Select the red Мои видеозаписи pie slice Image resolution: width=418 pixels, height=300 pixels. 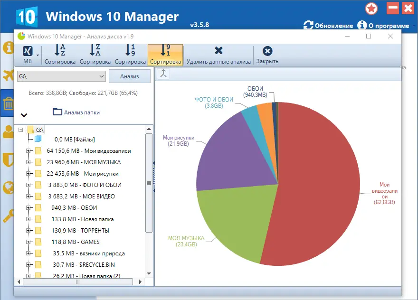(x=320, y=184)
